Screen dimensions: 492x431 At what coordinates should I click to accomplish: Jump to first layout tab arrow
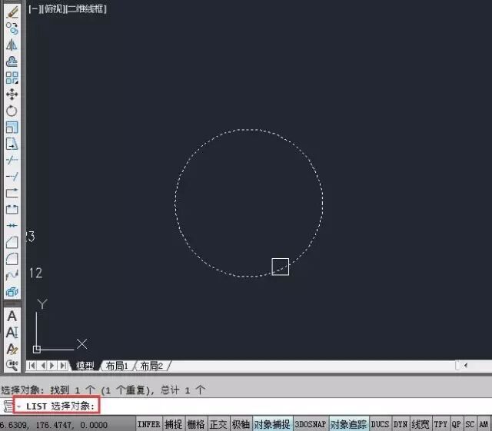click(32, 366)
